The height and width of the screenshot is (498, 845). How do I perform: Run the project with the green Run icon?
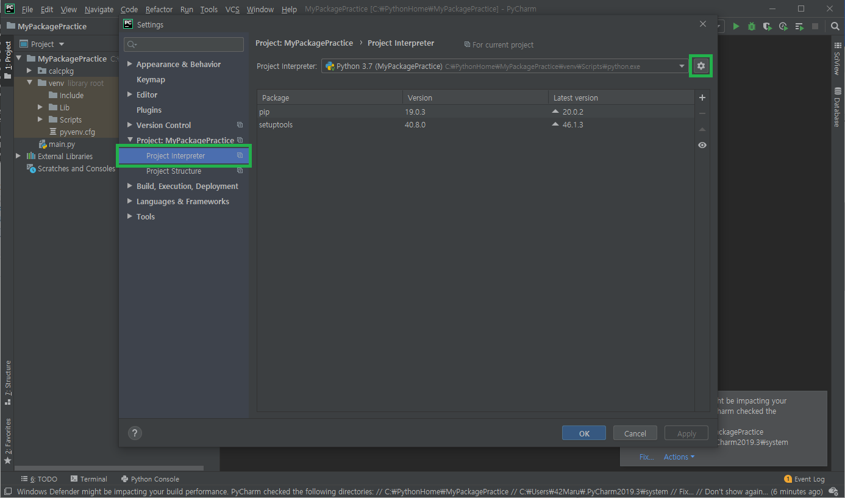coord(736,26)
